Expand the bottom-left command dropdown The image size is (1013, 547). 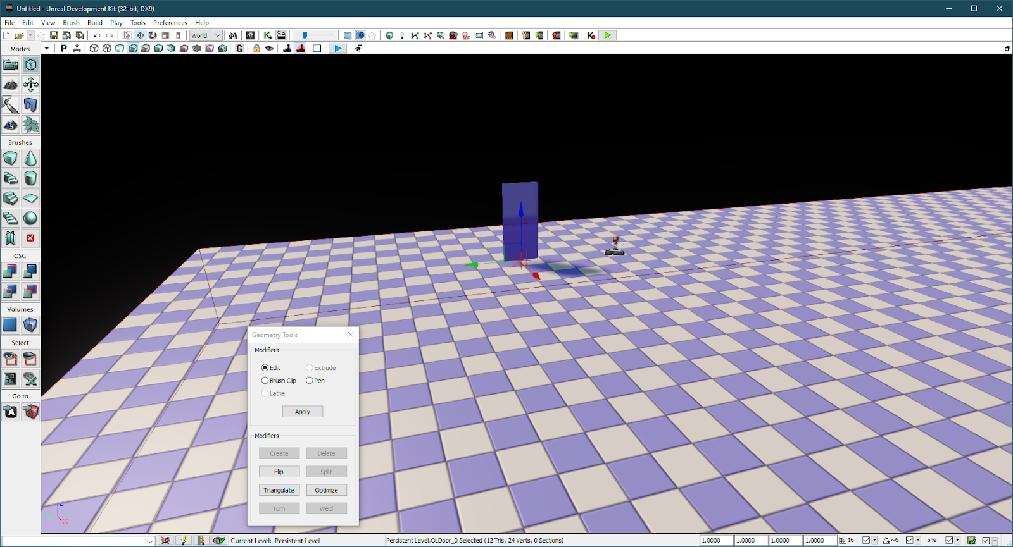[x=150, y=541]
